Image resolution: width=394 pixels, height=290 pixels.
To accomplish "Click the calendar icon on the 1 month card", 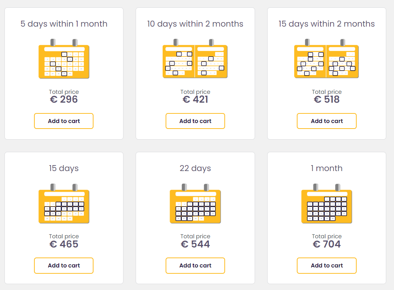I will [x=326, y=204].
